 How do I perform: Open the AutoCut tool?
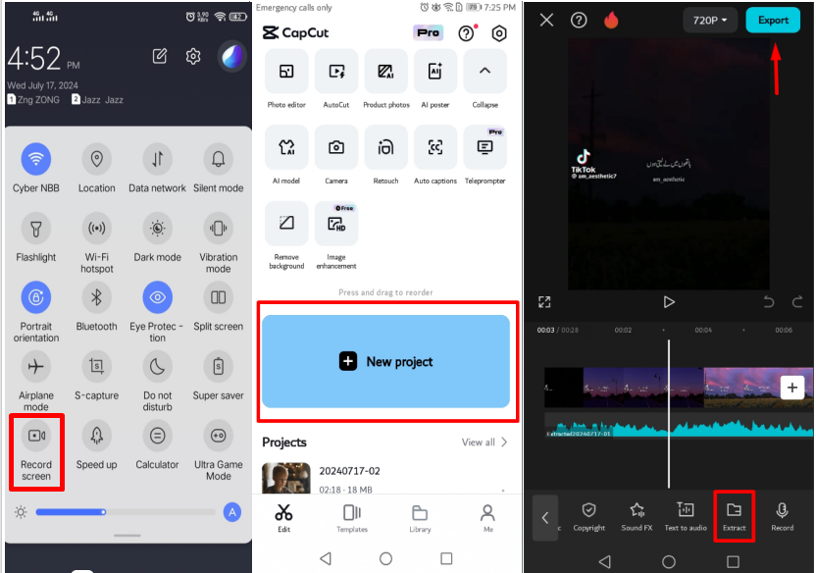(x=336, y=72)
